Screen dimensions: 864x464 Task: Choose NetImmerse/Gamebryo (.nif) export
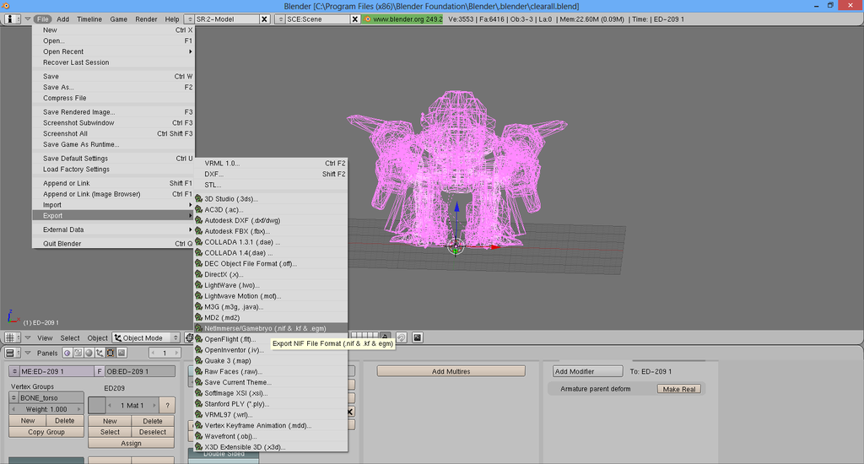pos(271,328)
